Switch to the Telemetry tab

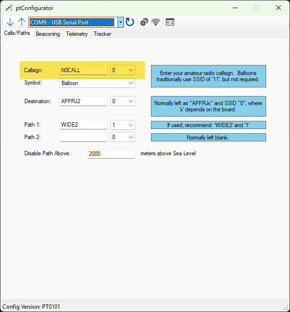[x=77, y=34]
